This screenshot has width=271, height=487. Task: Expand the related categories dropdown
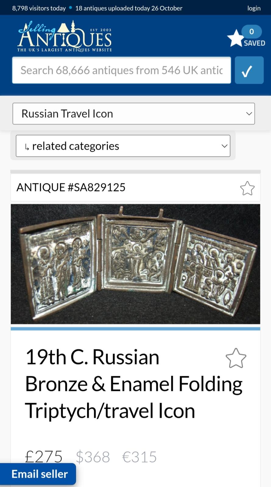coord(123,146)
